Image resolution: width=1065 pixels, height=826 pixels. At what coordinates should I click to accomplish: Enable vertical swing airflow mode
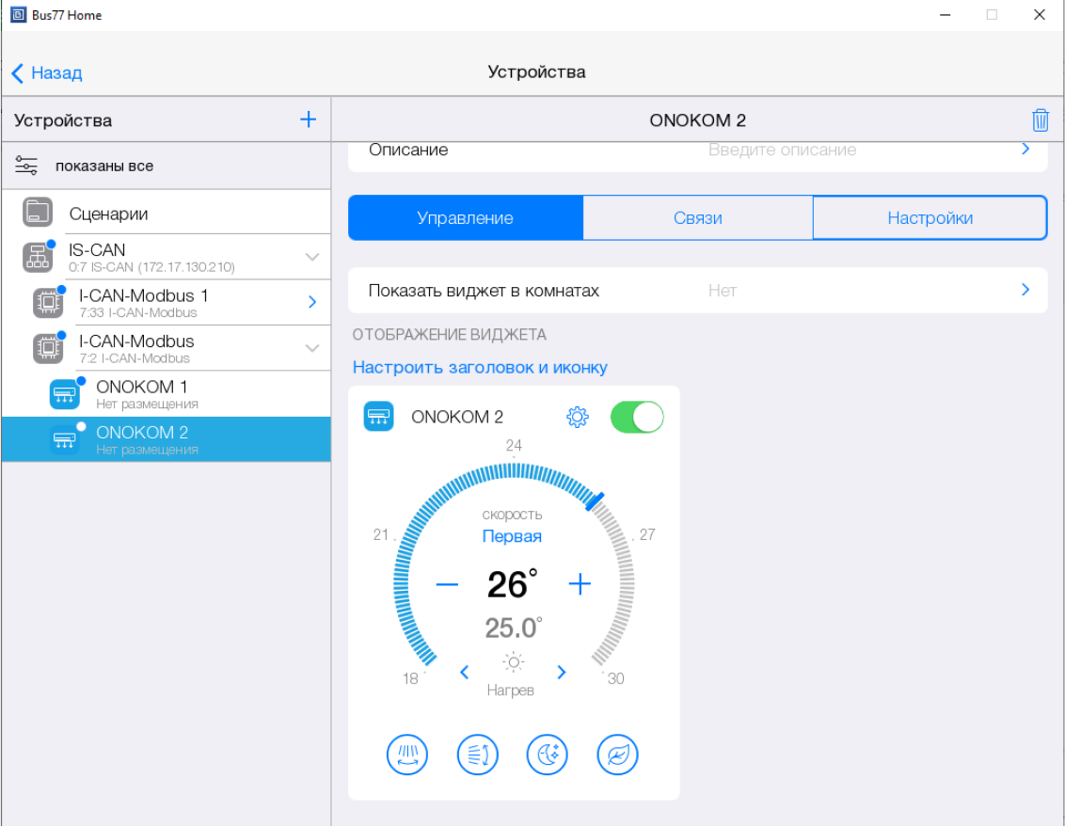click(477, 755)
